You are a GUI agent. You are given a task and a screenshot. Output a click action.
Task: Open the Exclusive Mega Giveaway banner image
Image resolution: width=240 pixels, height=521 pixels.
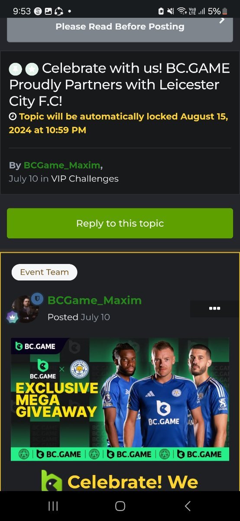coord(120,399)
